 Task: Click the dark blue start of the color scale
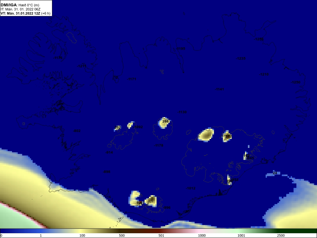[10, 231]
